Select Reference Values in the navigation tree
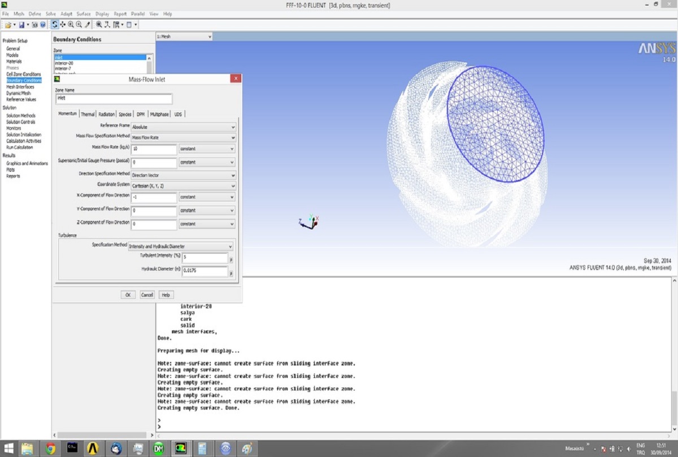 21,99
